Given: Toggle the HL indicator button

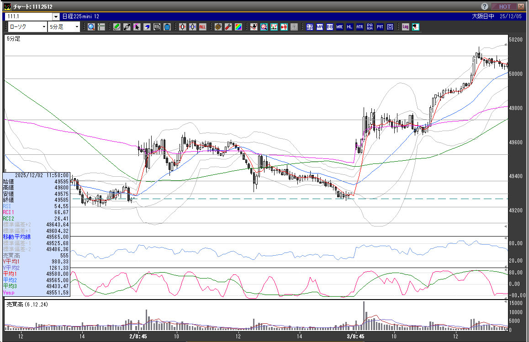Looking at the screenshot, I should point(349,27).
